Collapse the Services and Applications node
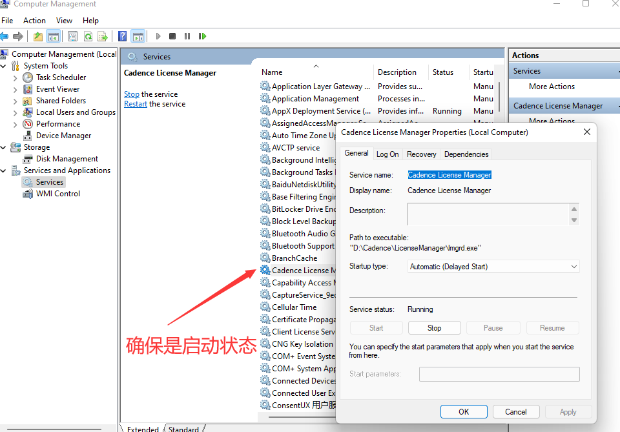 coord(4,170)
